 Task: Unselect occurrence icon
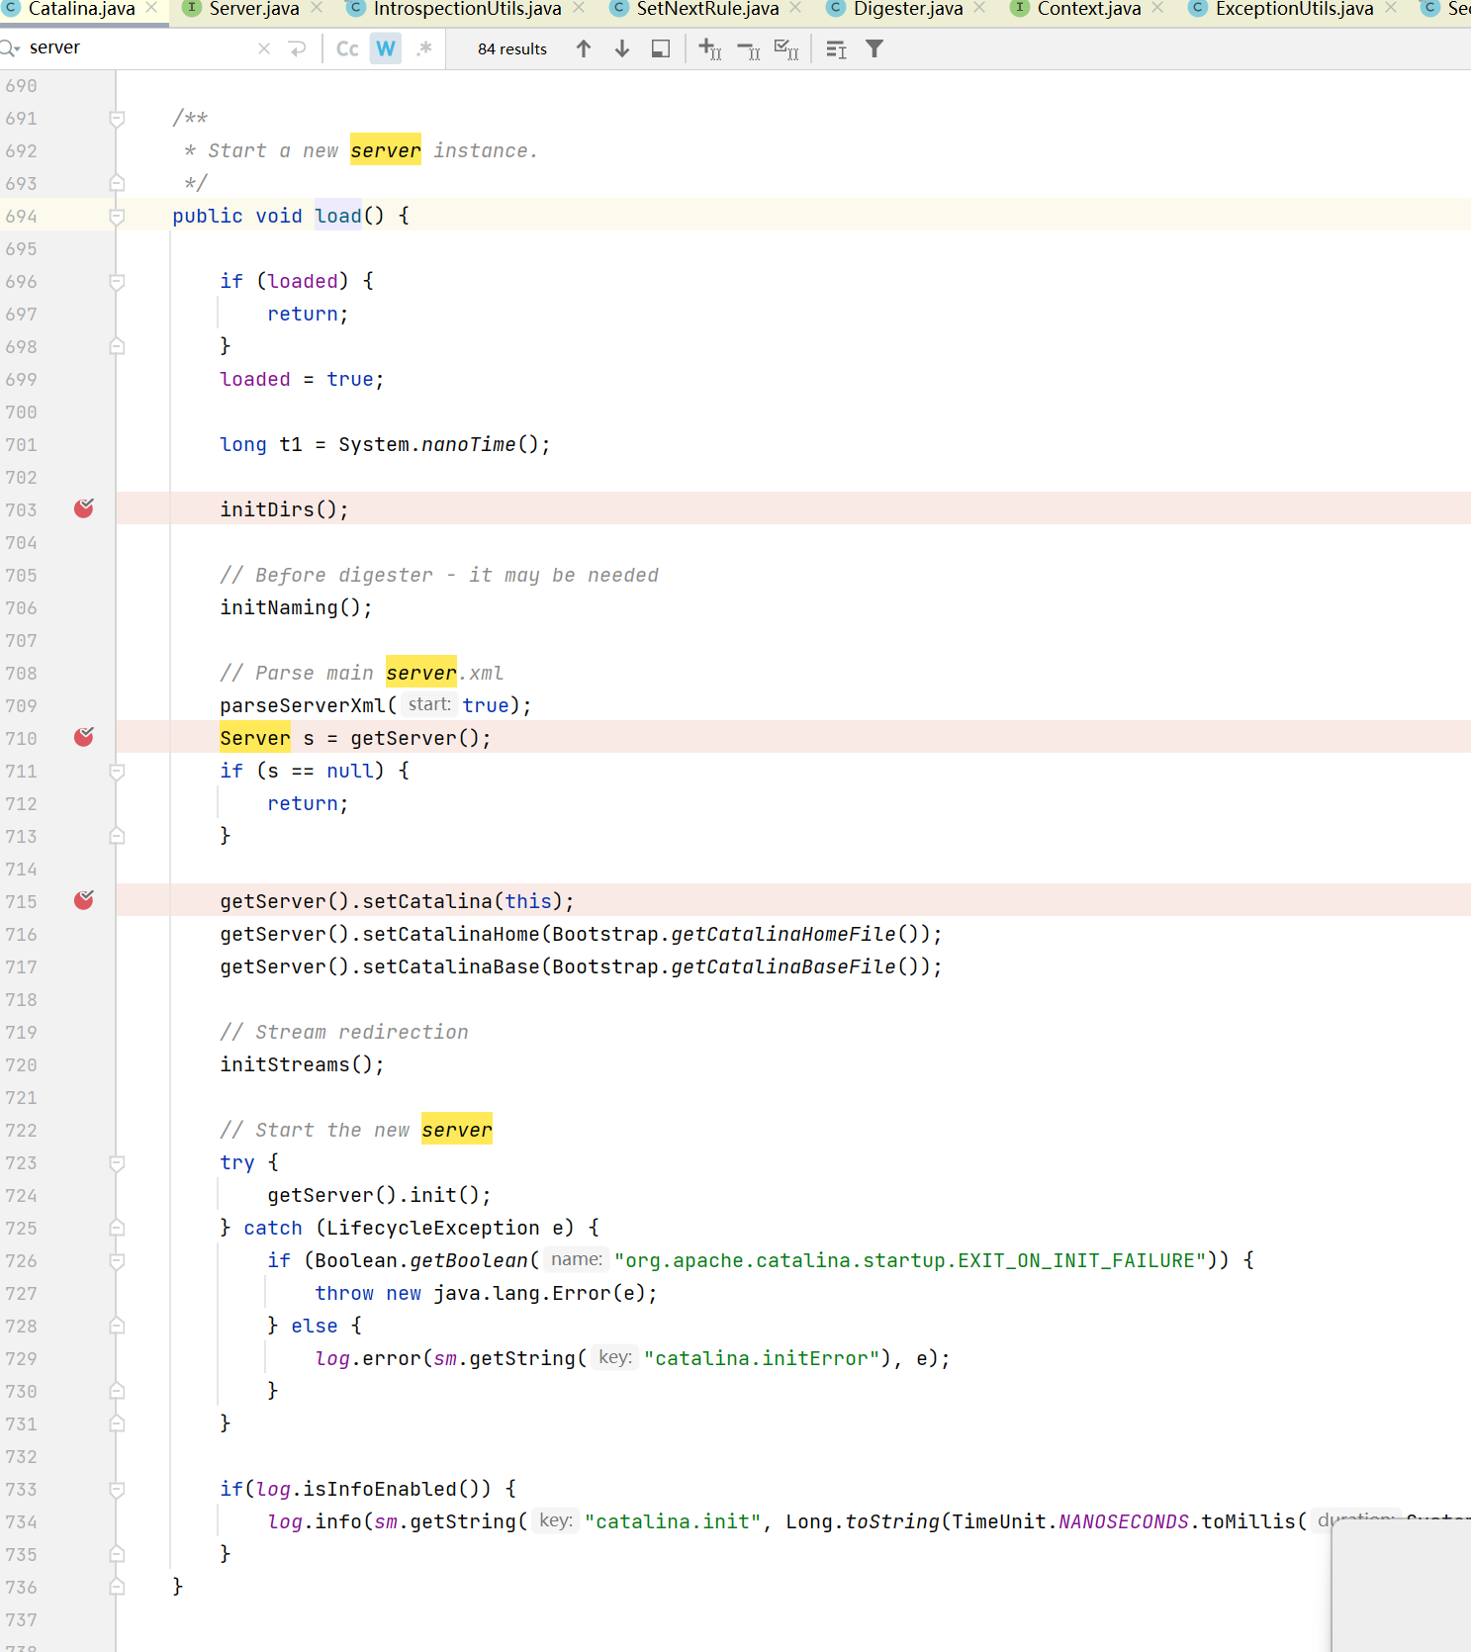[749, 48]
